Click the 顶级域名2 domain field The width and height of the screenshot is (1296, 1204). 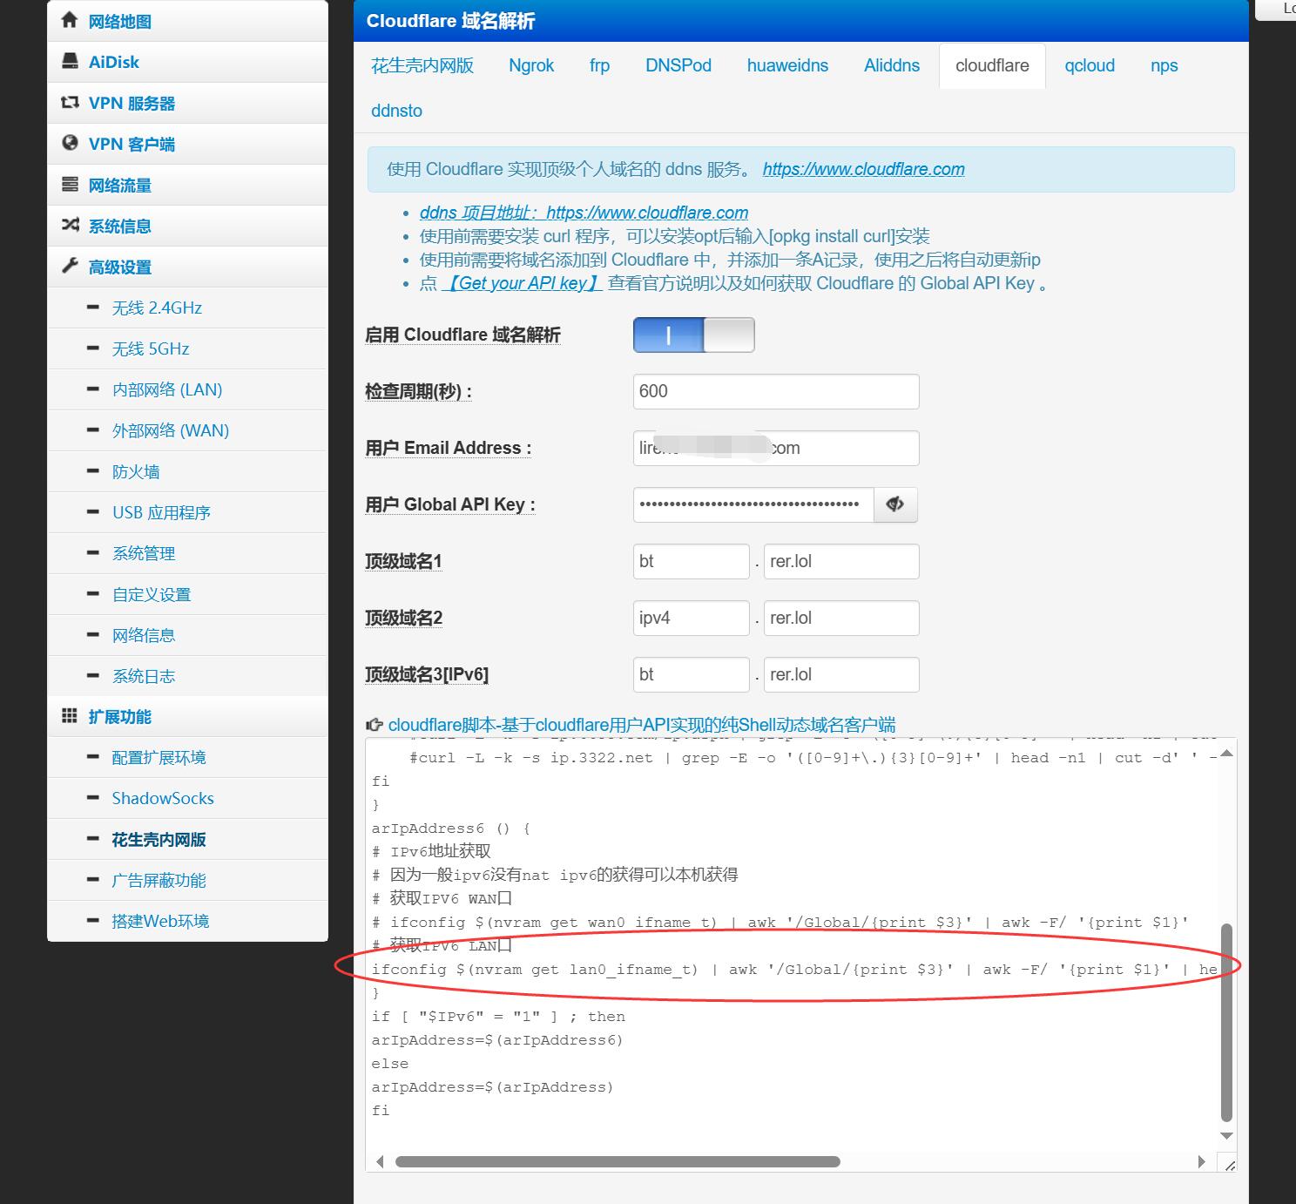pyautogui.click(x=841, y=618)
